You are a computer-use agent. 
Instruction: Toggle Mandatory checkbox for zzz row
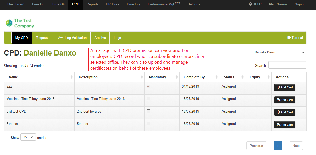(x=148, y=87)
